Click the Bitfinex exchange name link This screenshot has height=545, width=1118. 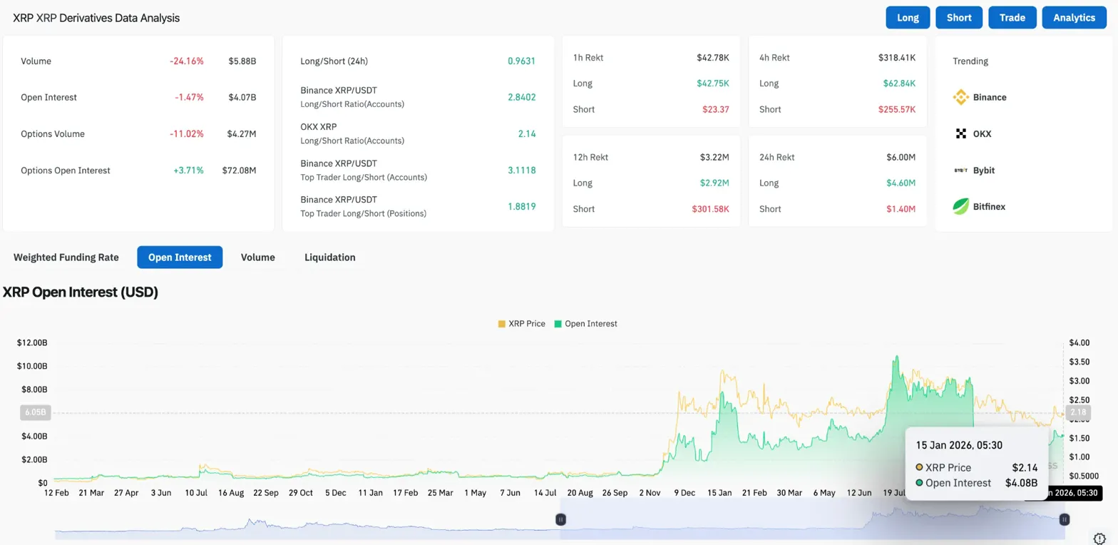(989, 207)
